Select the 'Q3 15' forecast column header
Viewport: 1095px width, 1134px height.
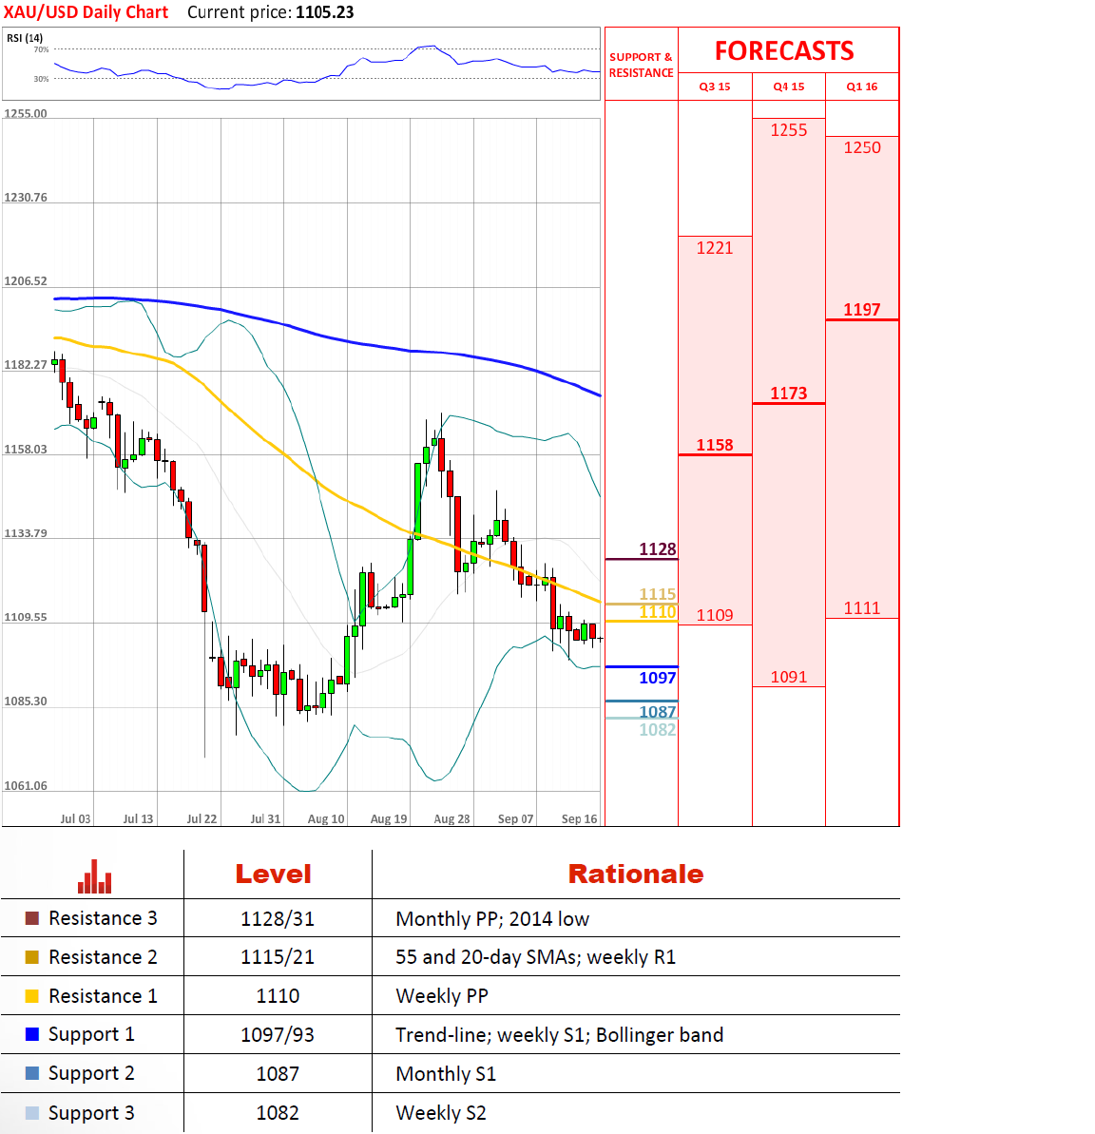pyautogui.click(x=715, y=86)
